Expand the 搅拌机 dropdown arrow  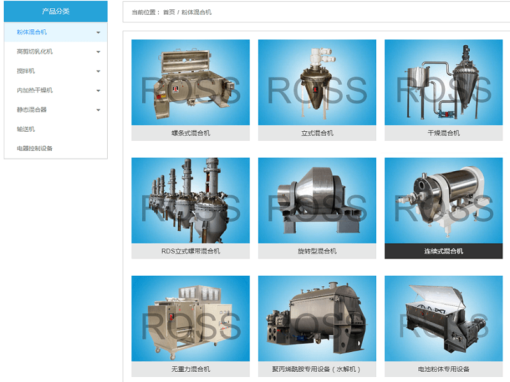point(98,71)
